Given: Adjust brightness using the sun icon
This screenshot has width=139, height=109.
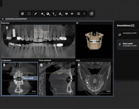Looking at the screenshot, I should coord(42,14).
